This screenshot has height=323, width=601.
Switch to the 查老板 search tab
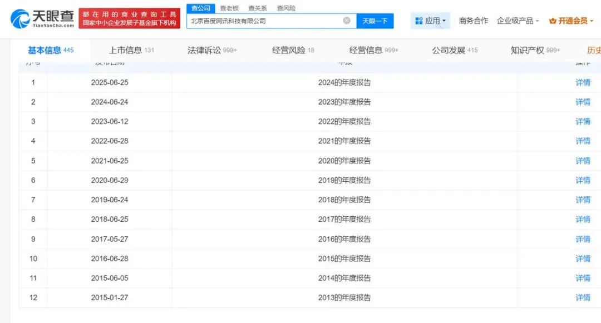tap(229, 8)
